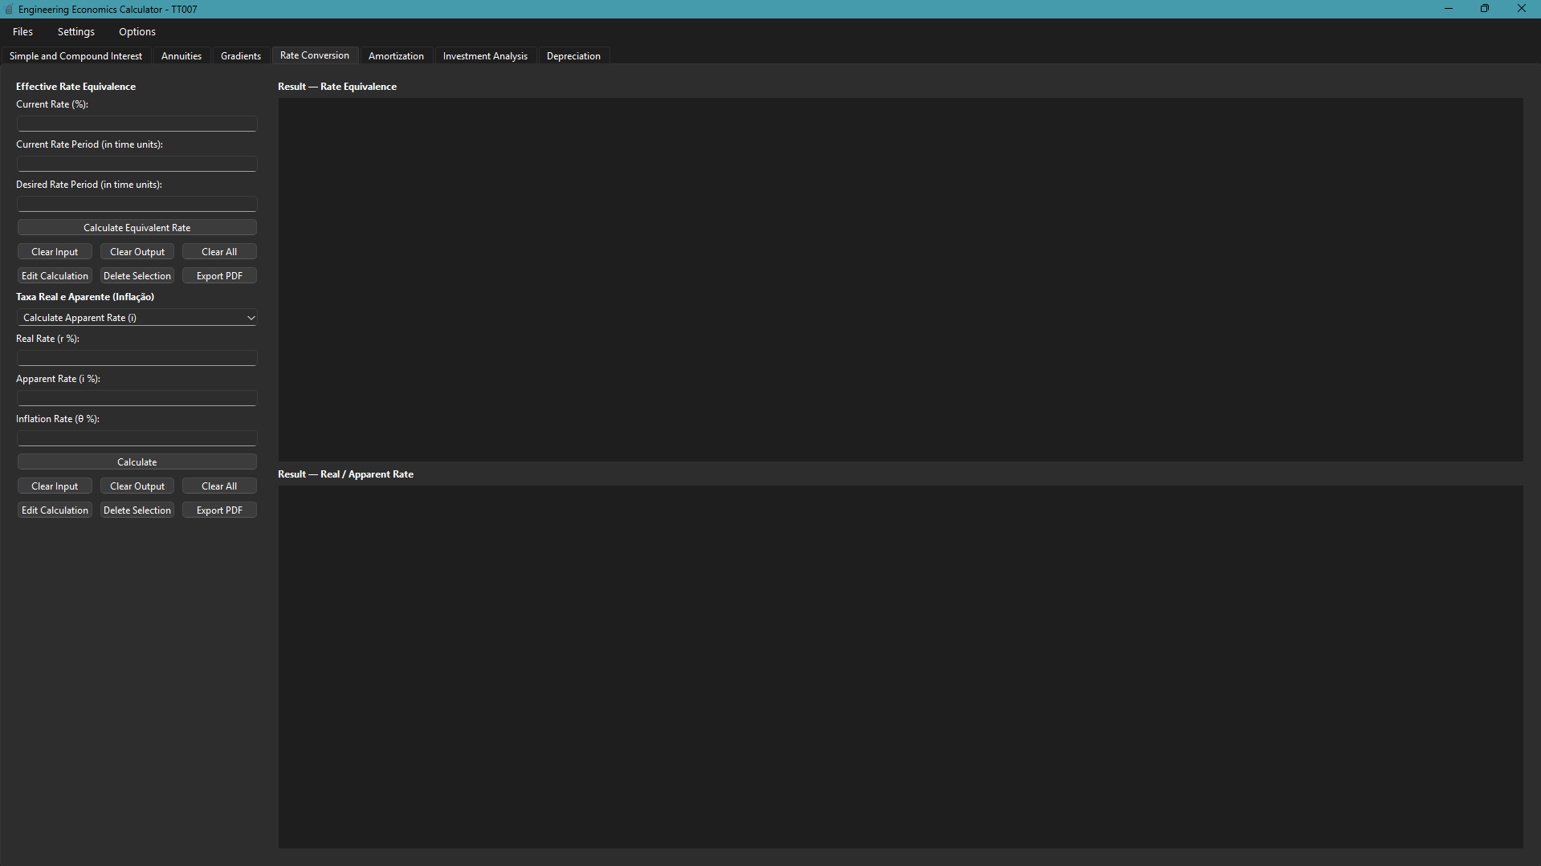
Task: Click Edit Calculation in Taxa Real section
Action: [x=55, y=510]
